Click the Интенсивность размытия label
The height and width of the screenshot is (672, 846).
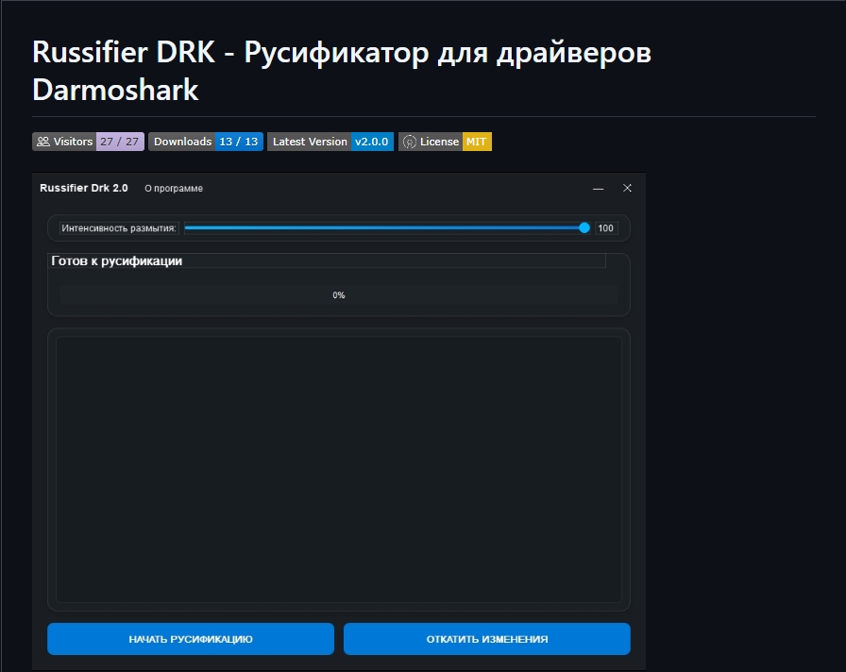click(x=119, y=228)
